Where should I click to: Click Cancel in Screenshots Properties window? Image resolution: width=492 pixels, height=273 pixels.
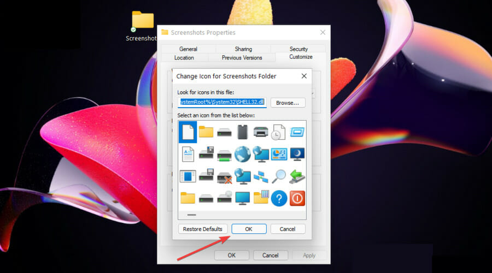[x=270, y=255]
